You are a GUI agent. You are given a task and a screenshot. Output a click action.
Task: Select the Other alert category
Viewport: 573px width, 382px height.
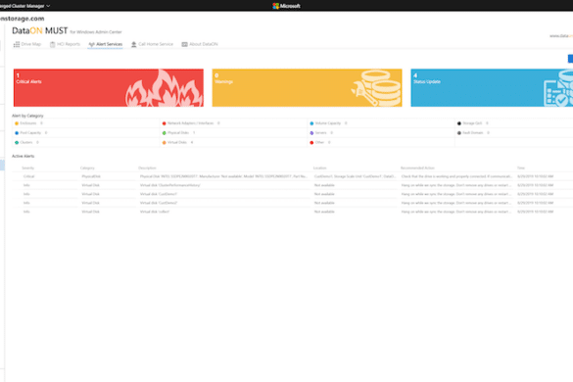coord(320,143)
